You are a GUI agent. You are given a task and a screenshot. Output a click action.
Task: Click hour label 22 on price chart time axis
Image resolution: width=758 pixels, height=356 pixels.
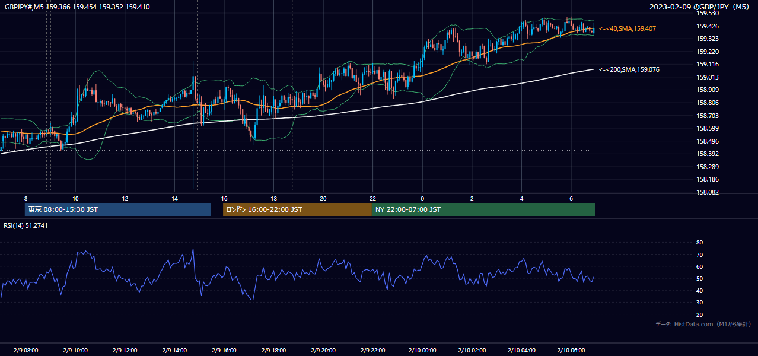372,199
